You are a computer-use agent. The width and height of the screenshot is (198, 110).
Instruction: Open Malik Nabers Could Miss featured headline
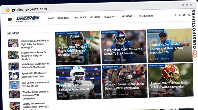tap(123, 51)
